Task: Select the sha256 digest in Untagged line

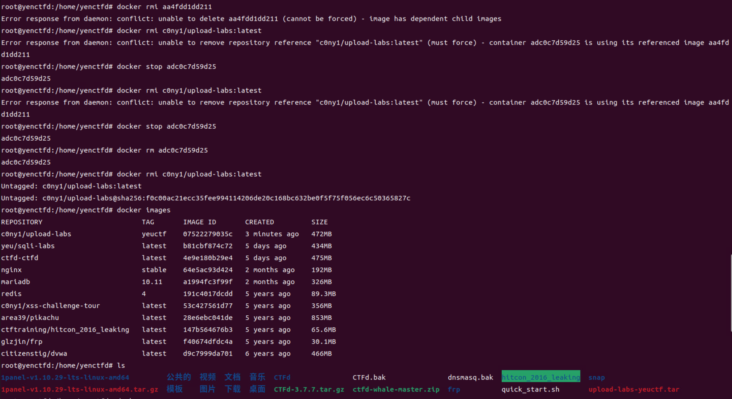Action: [x=278, y=198]
